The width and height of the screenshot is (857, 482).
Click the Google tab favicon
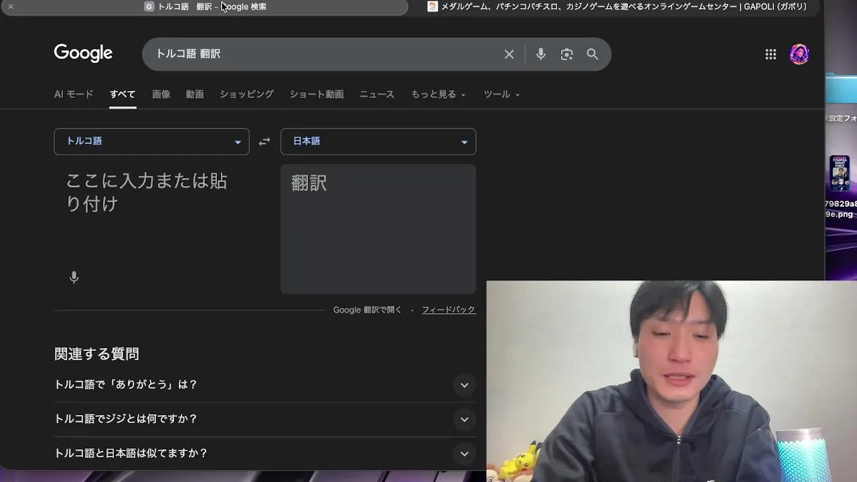click(x=149, y=6)
